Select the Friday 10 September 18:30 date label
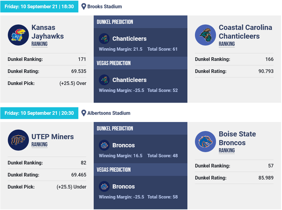The width and height of the screenshot is (282, 210). click(39, 7)
